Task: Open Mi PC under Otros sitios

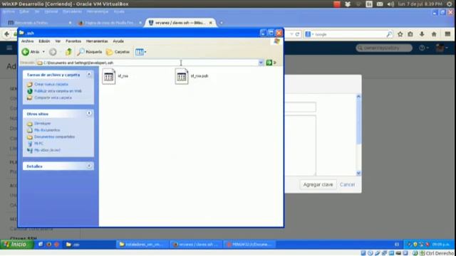Action: click(x=38, y=144)
